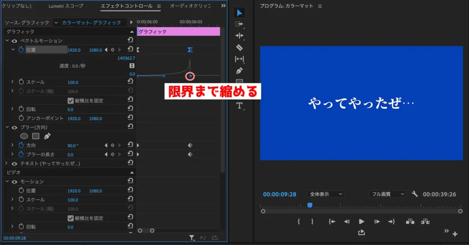Click Export Frame button
Image resolution: width=469 pixels, height=245 pixels.
click(361, 233)
